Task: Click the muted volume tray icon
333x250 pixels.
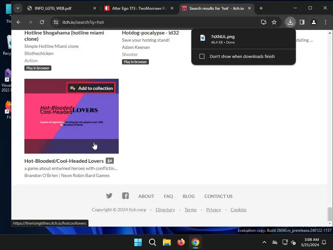Action: tap(293, 242)
